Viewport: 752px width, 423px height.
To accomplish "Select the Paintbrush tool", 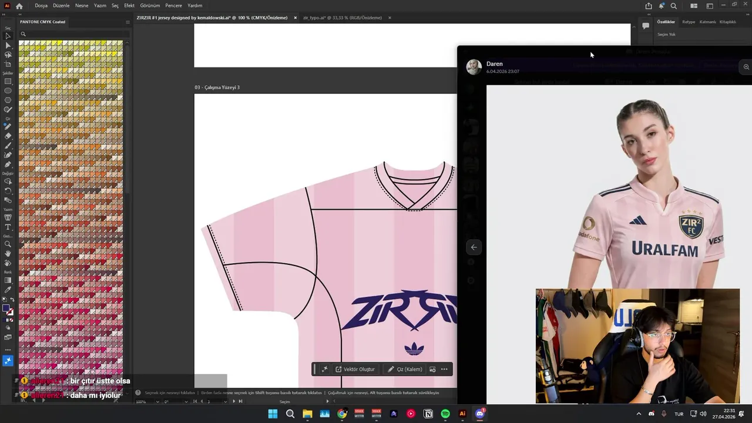I will click(x=8, y=145).
